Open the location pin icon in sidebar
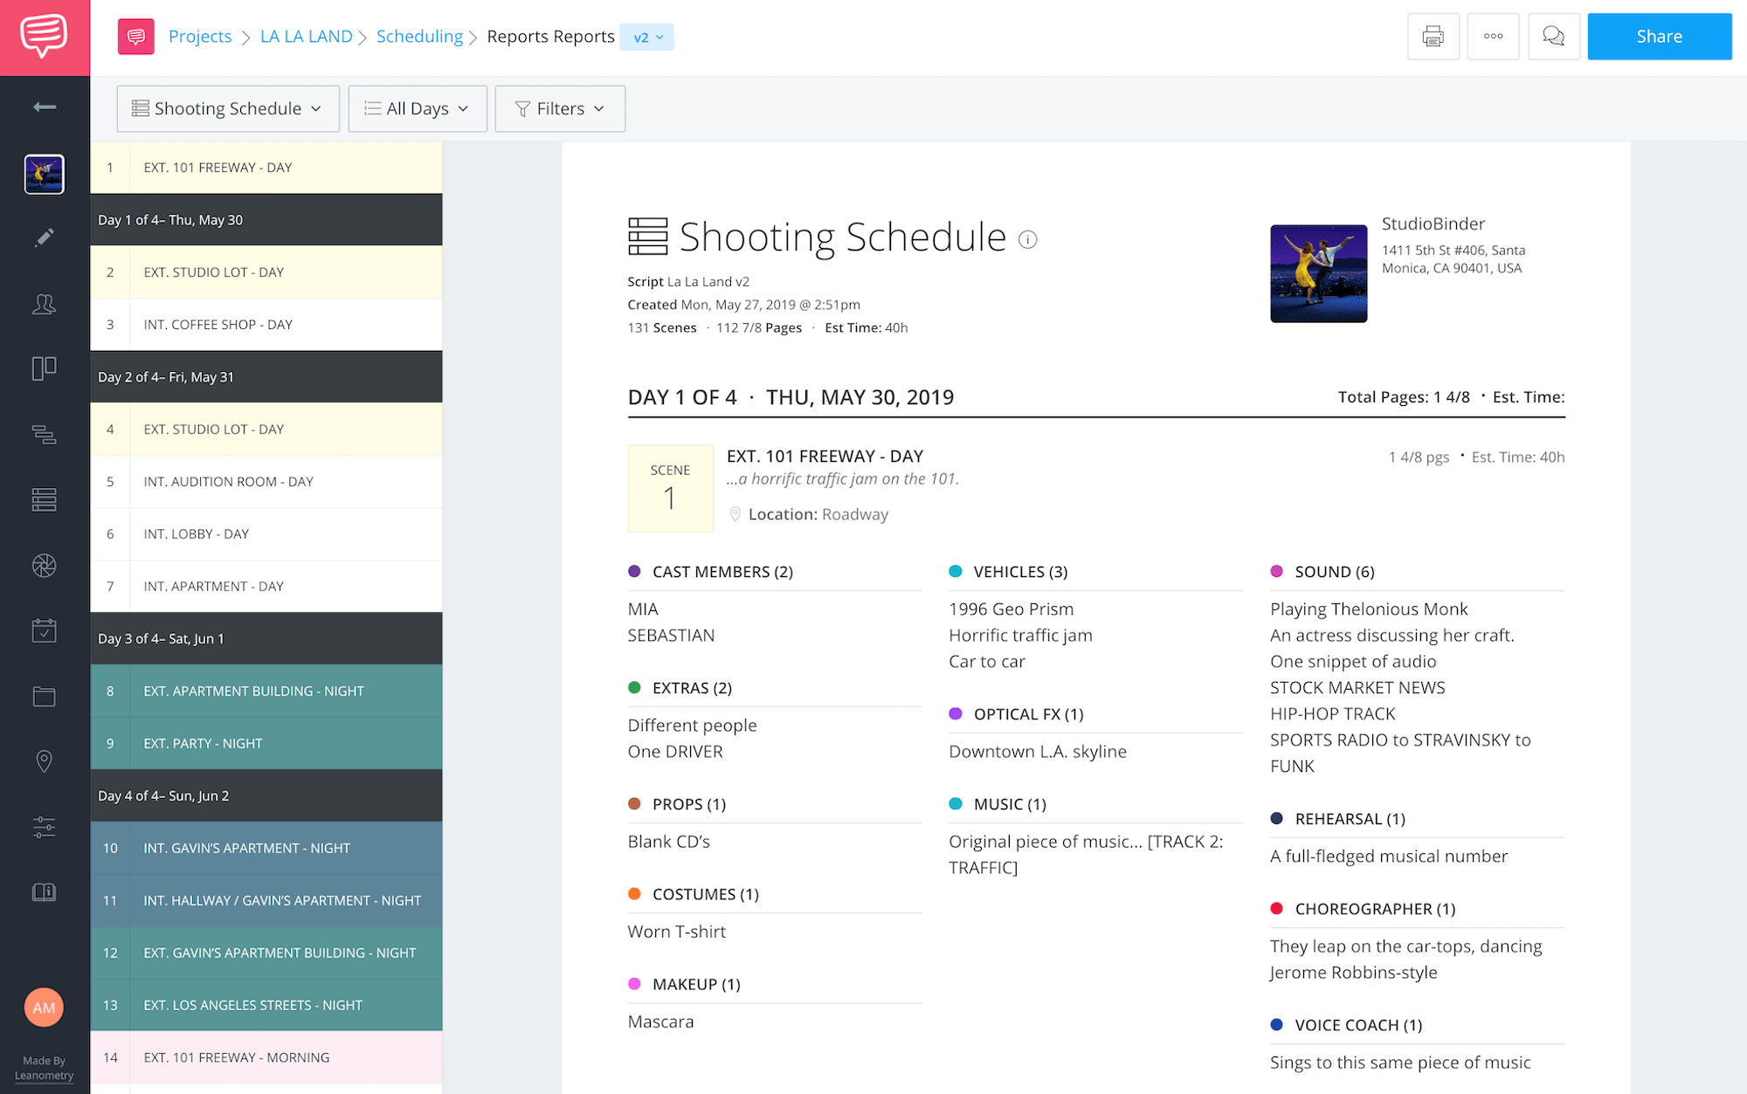This screenshot has width=1747, height=1094. pyautogui.click(x=45, y=761)
